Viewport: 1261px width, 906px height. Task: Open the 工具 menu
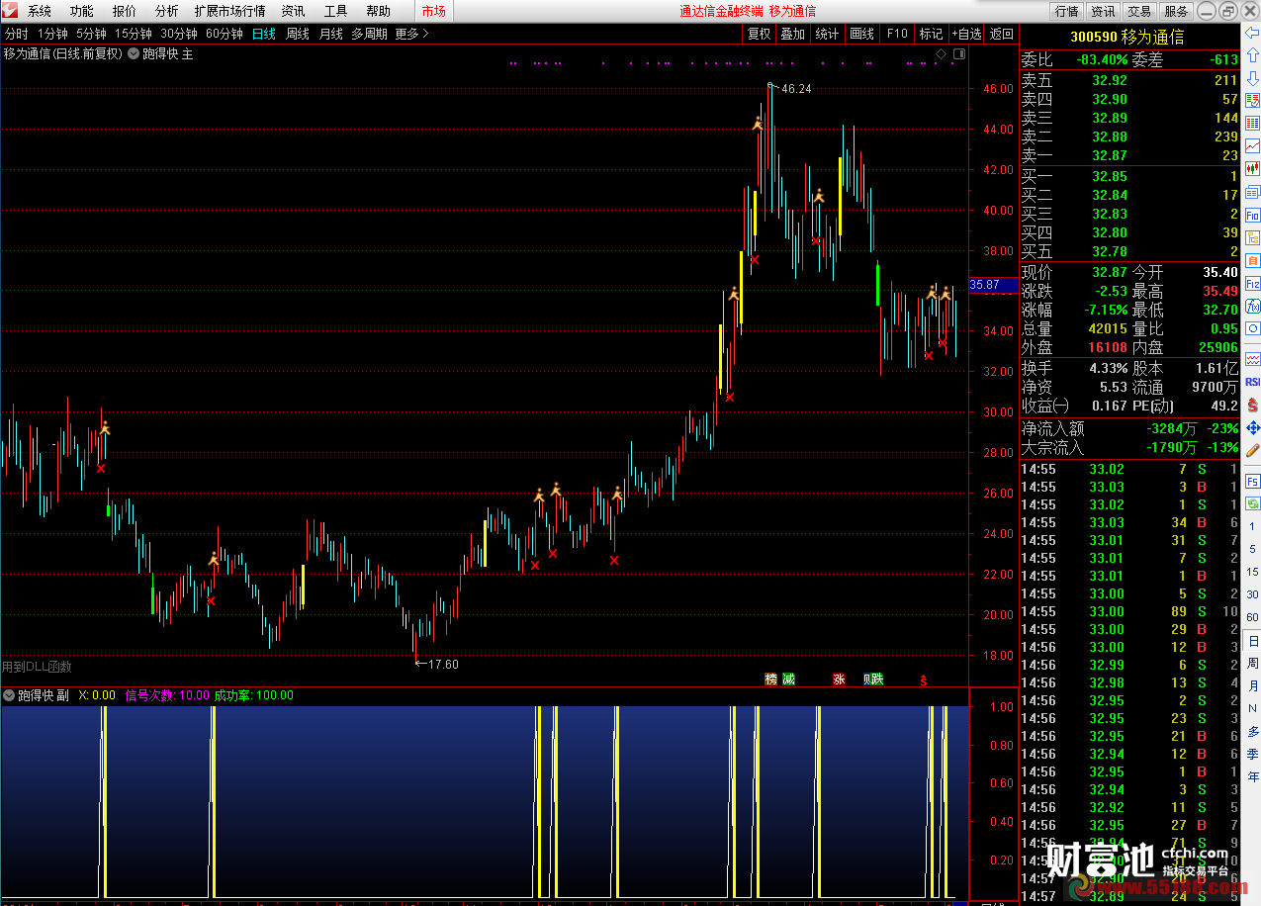(x=336, y=11)
